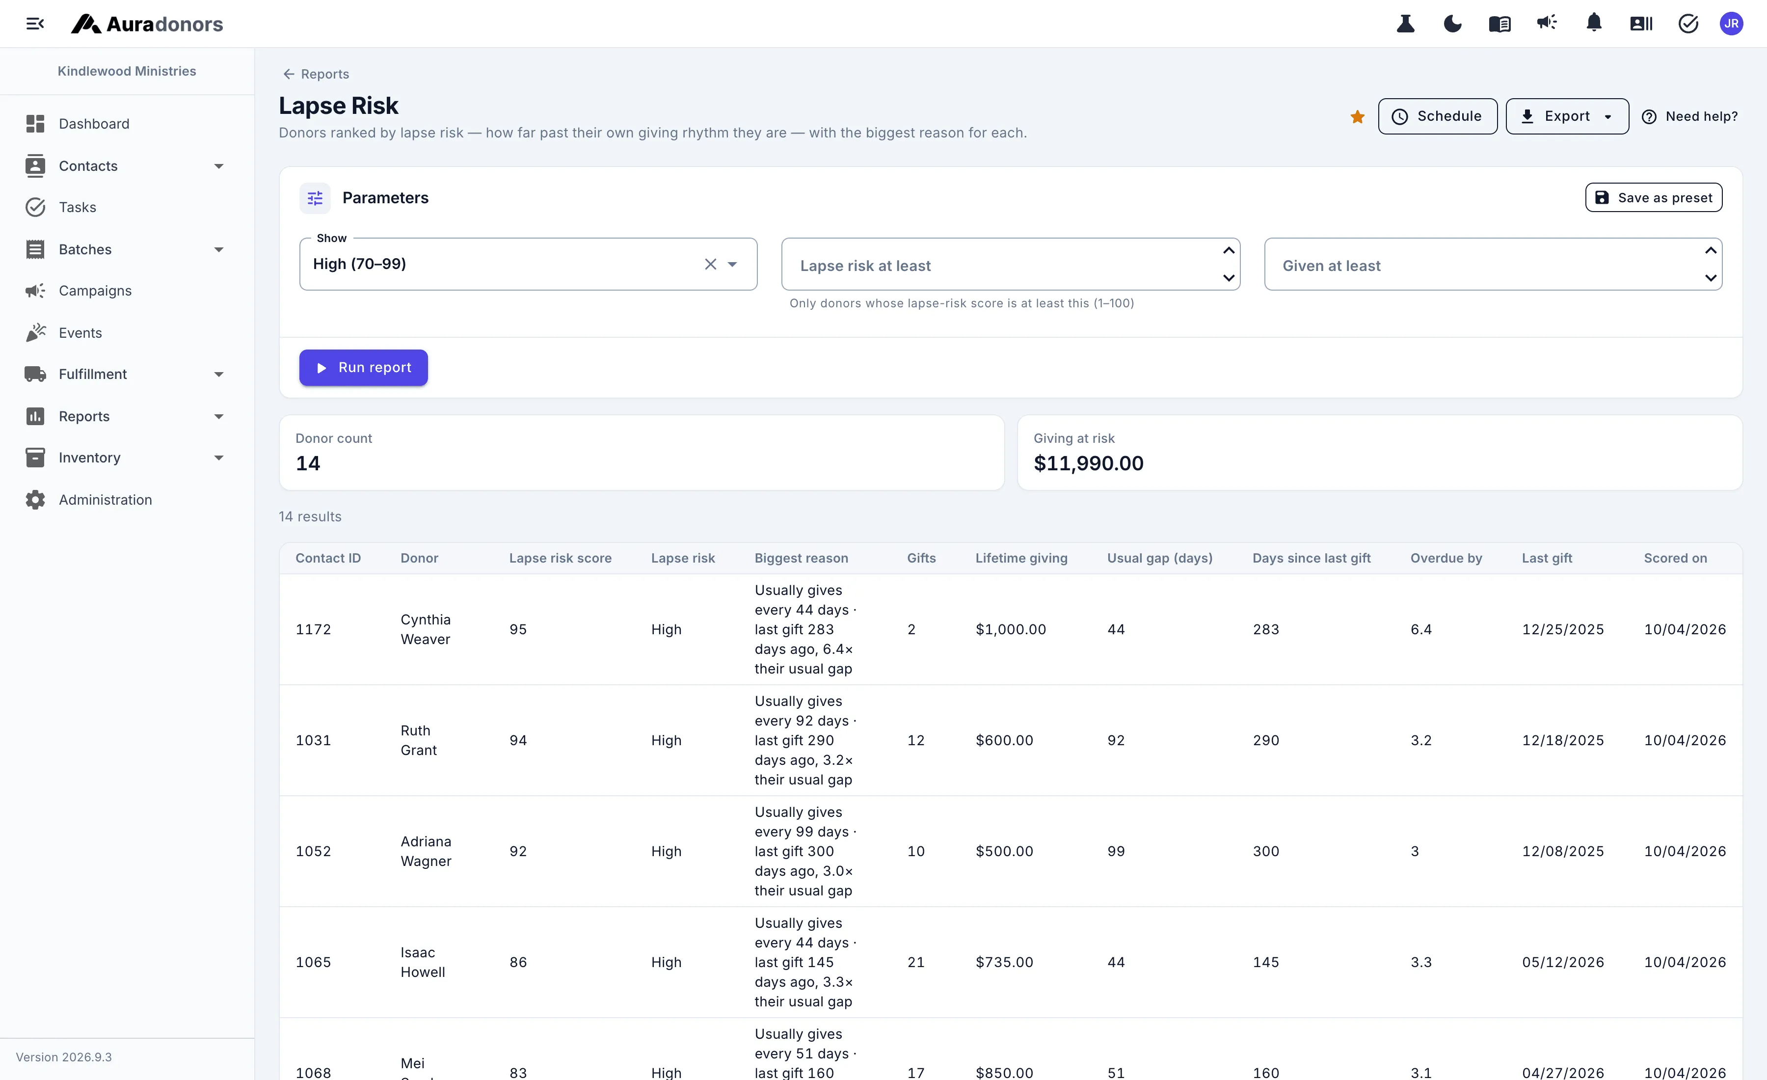Decrease the Given at least value
1767x1080 pixels.
click(1711, 277)
